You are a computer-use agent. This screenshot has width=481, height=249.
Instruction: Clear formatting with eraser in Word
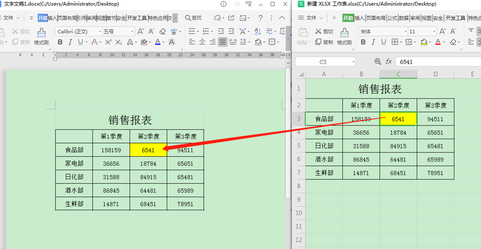[163, 31]
